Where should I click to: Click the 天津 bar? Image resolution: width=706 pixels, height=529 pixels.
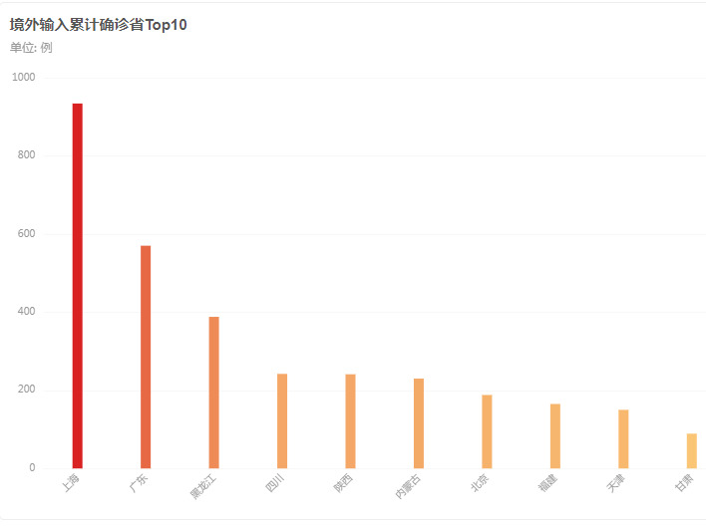coord(623,439)
